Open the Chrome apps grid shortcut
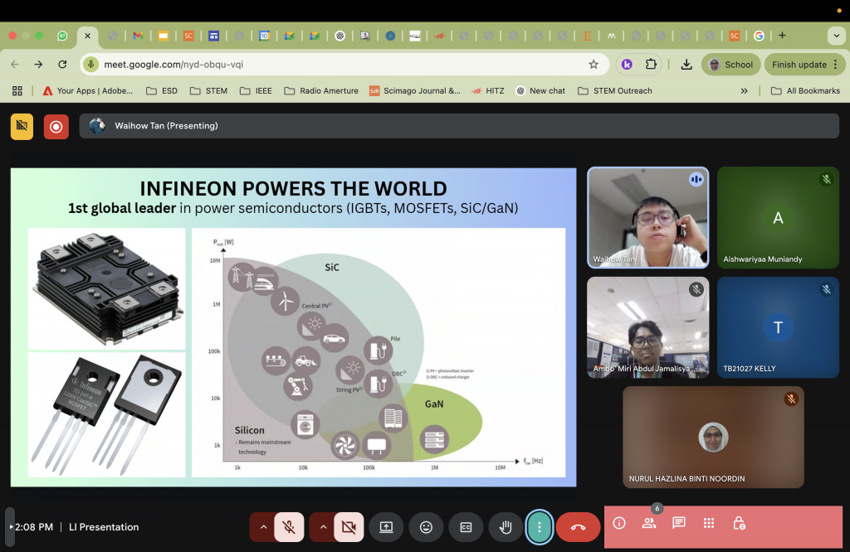 (x=17, y=91)
